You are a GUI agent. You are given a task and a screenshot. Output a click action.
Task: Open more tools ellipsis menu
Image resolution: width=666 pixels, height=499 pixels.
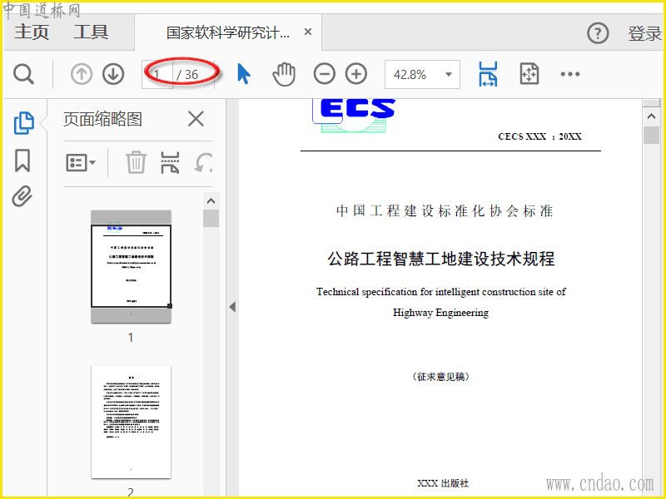click(x=570, y=74)
